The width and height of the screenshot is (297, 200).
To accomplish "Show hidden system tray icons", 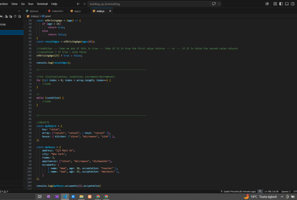I will point(282,197).
